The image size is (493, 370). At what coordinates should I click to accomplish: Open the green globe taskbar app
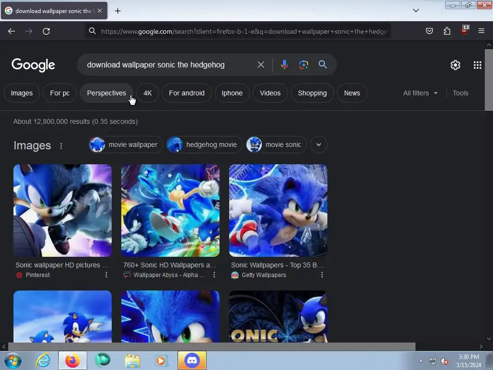tap(103, 360)
